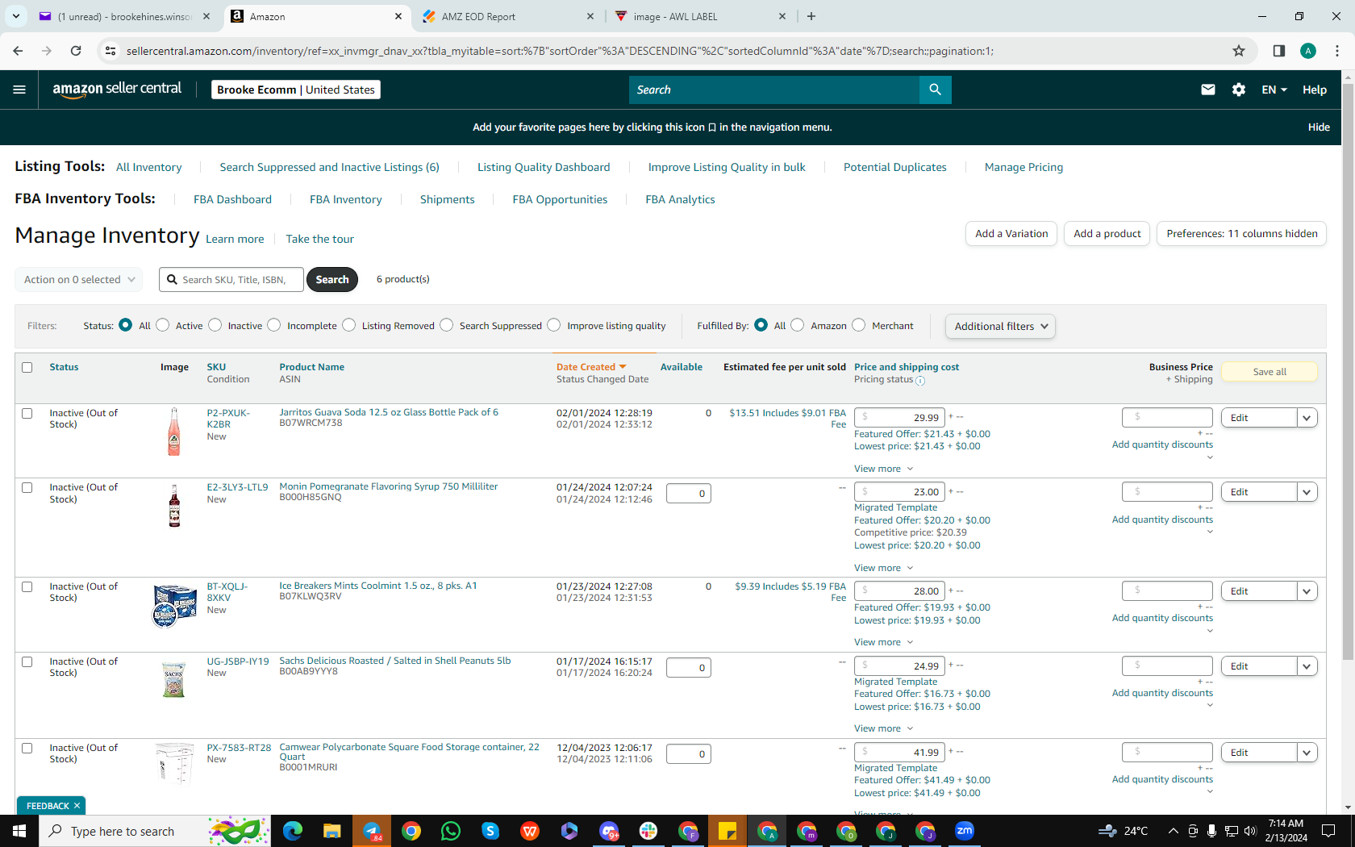This screenshot has height=847, width=1355.
Task: Open the settings gear icon
Action: [1239, 90]
